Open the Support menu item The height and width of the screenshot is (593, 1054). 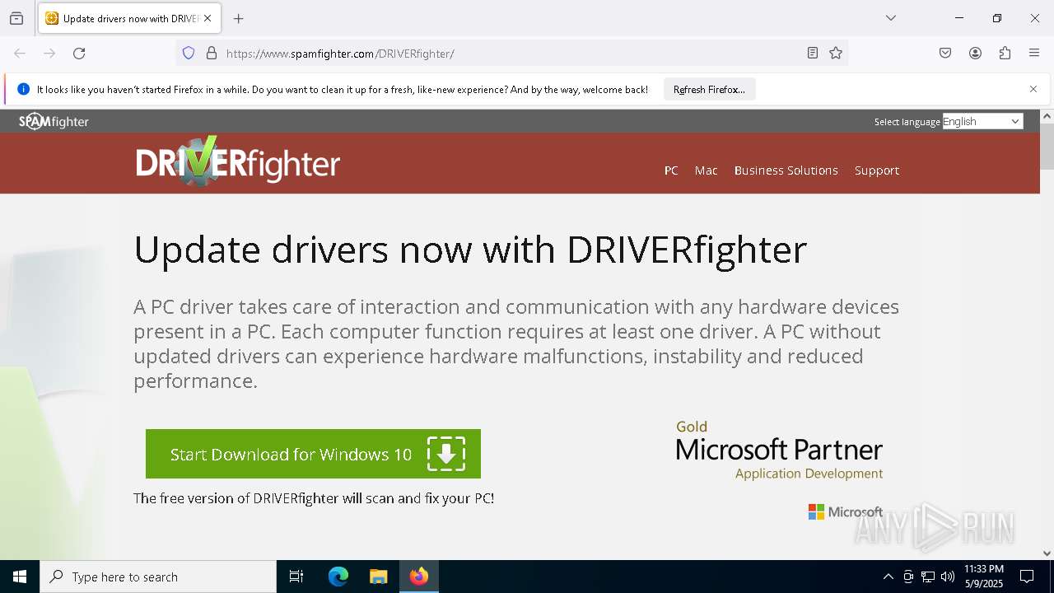[877, 170]
